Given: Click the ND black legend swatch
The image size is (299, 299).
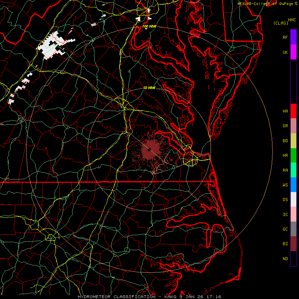Looking at the screenshot, I should point(293,258).
